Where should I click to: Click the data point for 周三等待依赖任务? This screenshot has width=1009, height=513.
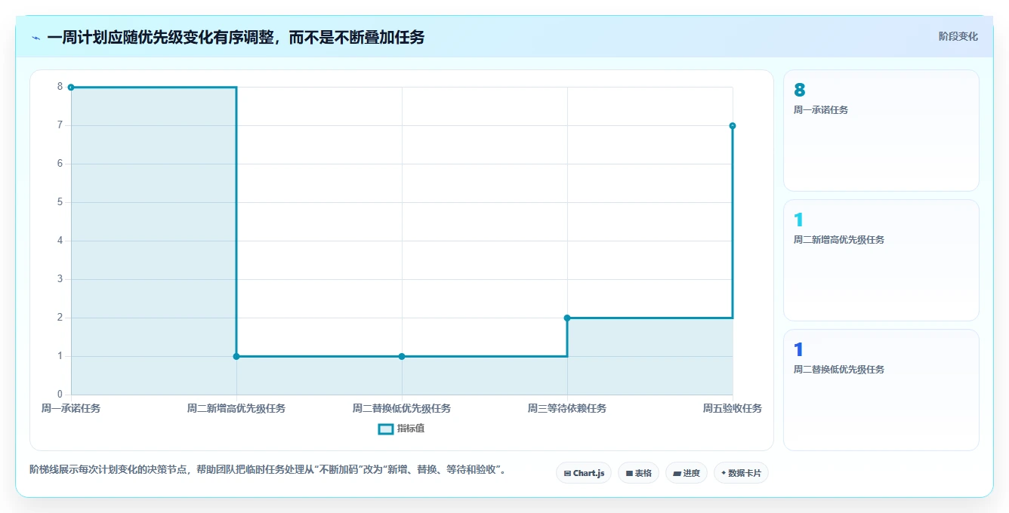point(567,318)
